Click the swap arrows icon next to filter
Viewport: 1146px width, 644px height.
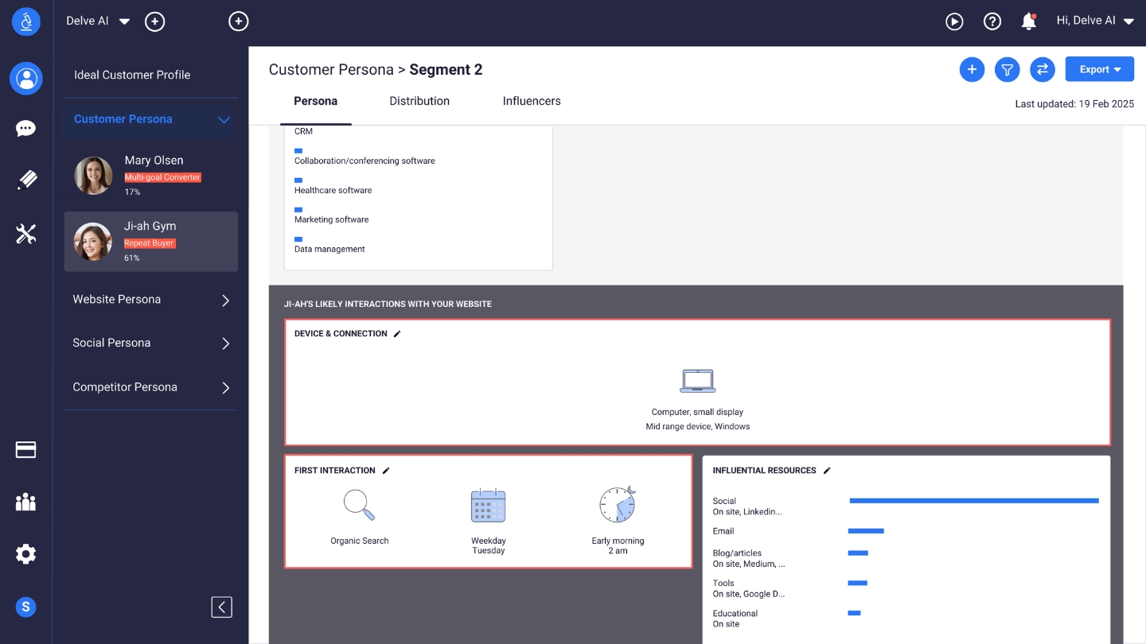(1043, 69)
